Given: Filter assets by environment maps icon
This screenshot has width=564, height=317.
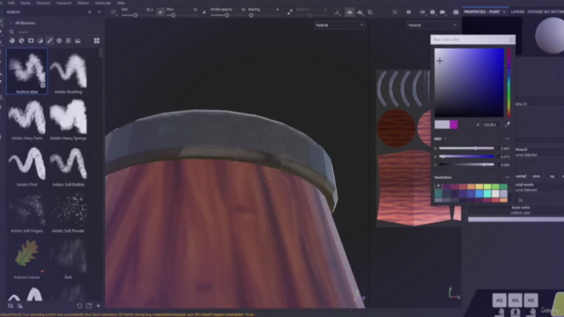Looking at the screenshot, I should coord(78,41).
